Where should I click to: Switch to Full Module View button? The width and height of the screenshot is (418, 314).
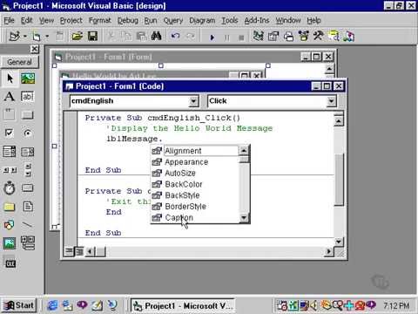pos(79,251)
